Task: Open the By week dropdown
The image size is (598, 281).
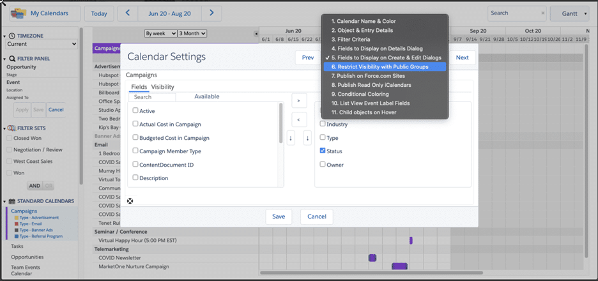Action: pos(160,33)
